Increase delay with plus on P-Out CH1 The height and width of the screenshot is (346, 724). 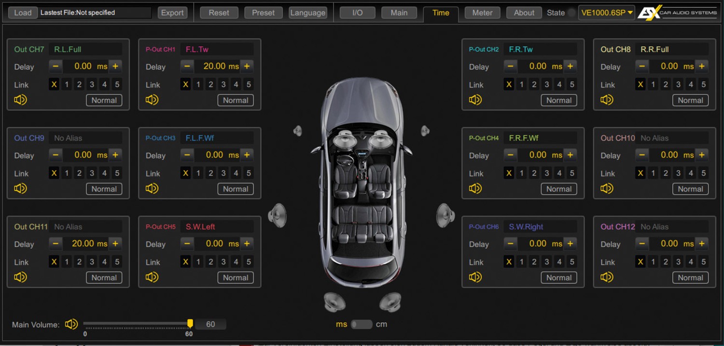(247, 67)
